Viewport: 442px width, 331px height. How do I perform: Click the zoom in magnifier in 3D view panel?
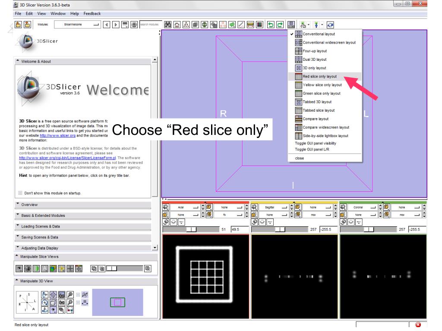[70, 295]
